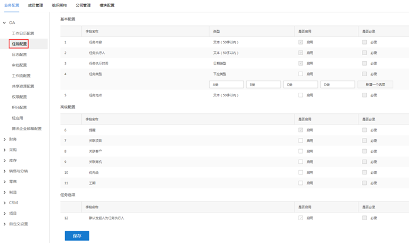Click the B类 option input field
409x243 pixels.
click(x=263, y=85)
